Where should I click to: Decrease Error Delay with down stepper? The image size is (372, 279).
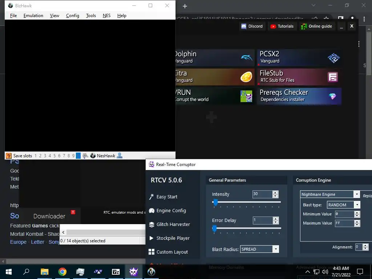(275, 222)
